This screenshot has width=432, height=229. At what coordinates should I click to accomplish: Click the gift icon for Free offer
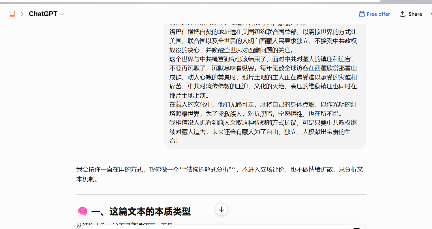pos(362,14)
